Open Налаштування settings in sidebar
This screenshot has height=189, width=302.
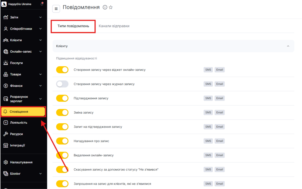point(21,162)
